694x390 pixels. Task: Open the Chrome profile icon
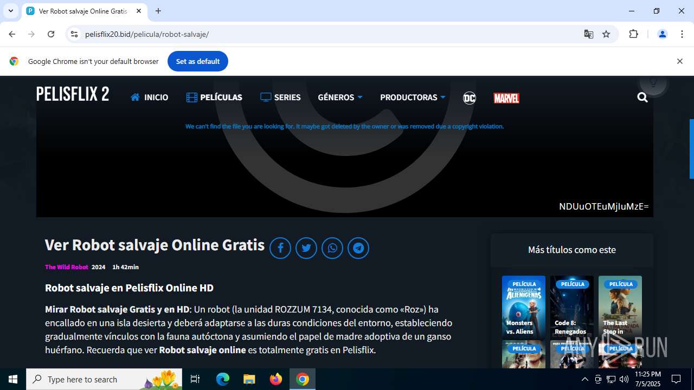tap(662, 34)
